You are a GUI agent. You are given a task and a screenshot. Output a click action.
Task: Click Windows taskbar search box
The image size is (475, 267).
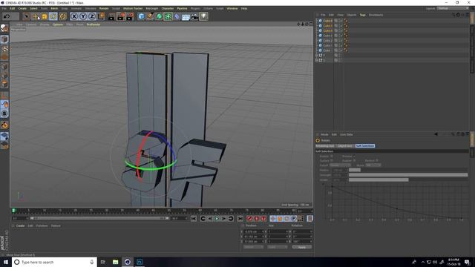54,262
